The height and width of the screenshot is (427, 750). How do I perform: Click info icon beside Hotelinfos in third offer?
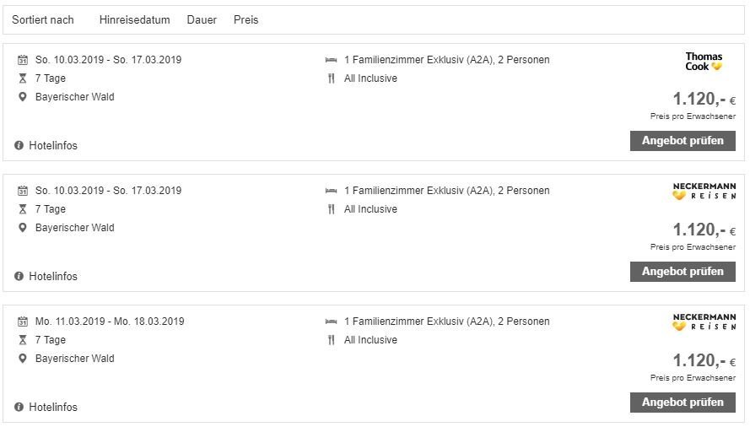coord(19,408)
